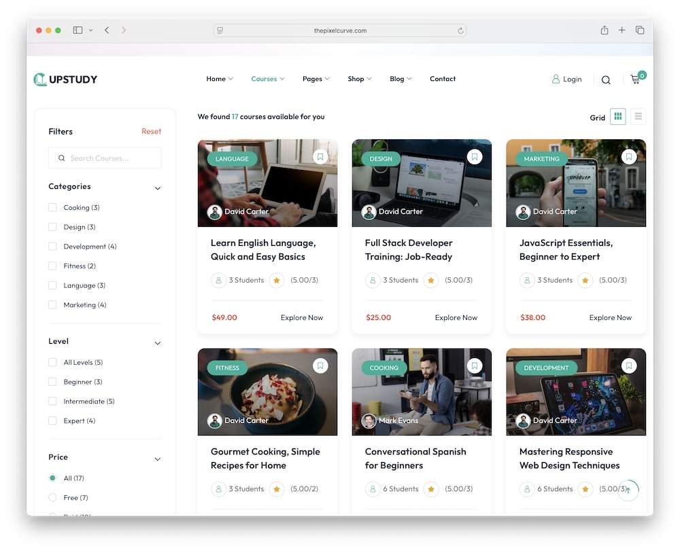This screenshot has height=551, width=680.
Task: Open the DESIGN category tag
Action: [381, 159]
